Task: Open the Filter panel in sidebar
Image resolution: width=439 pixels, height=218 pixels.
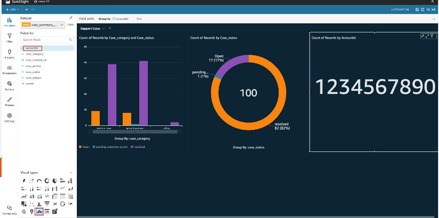Action: point(9,38)
